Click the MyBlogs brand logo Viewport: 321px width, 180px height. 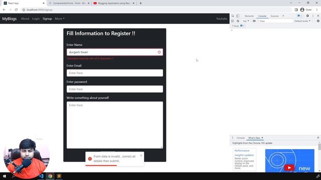point(10,18)
